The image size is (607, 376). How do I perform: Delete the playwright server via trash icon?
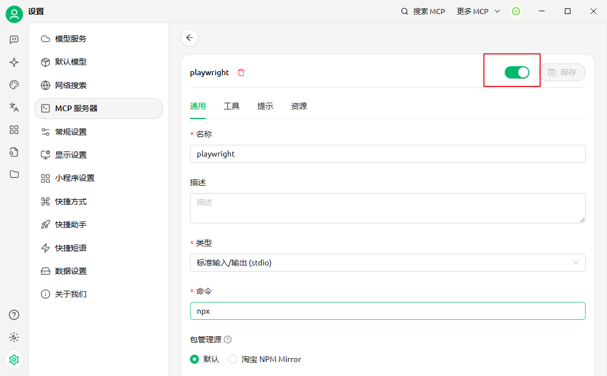coord(241,72)
